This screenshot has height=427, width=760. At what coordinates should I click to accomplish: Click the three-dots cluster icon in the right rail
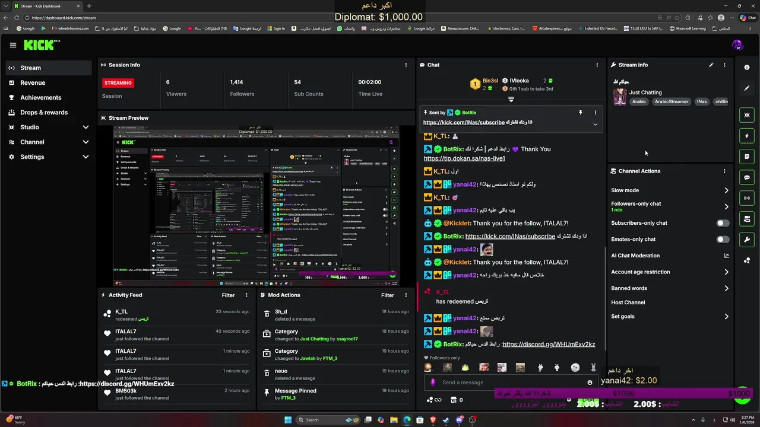click(x=747, y=260)
